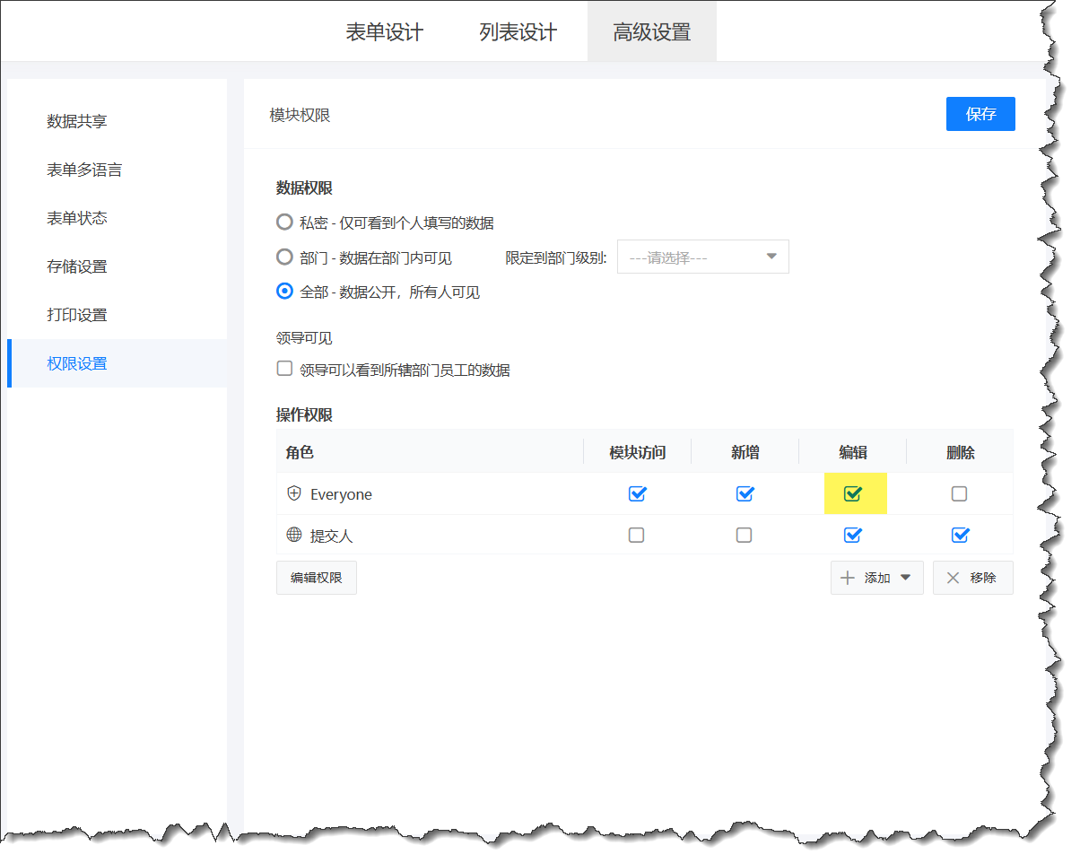Toggle the 领导可以看到所辖部门员工的数据 checkbox
Viewport: 1080px width, 863px height.
pos(284,368)
